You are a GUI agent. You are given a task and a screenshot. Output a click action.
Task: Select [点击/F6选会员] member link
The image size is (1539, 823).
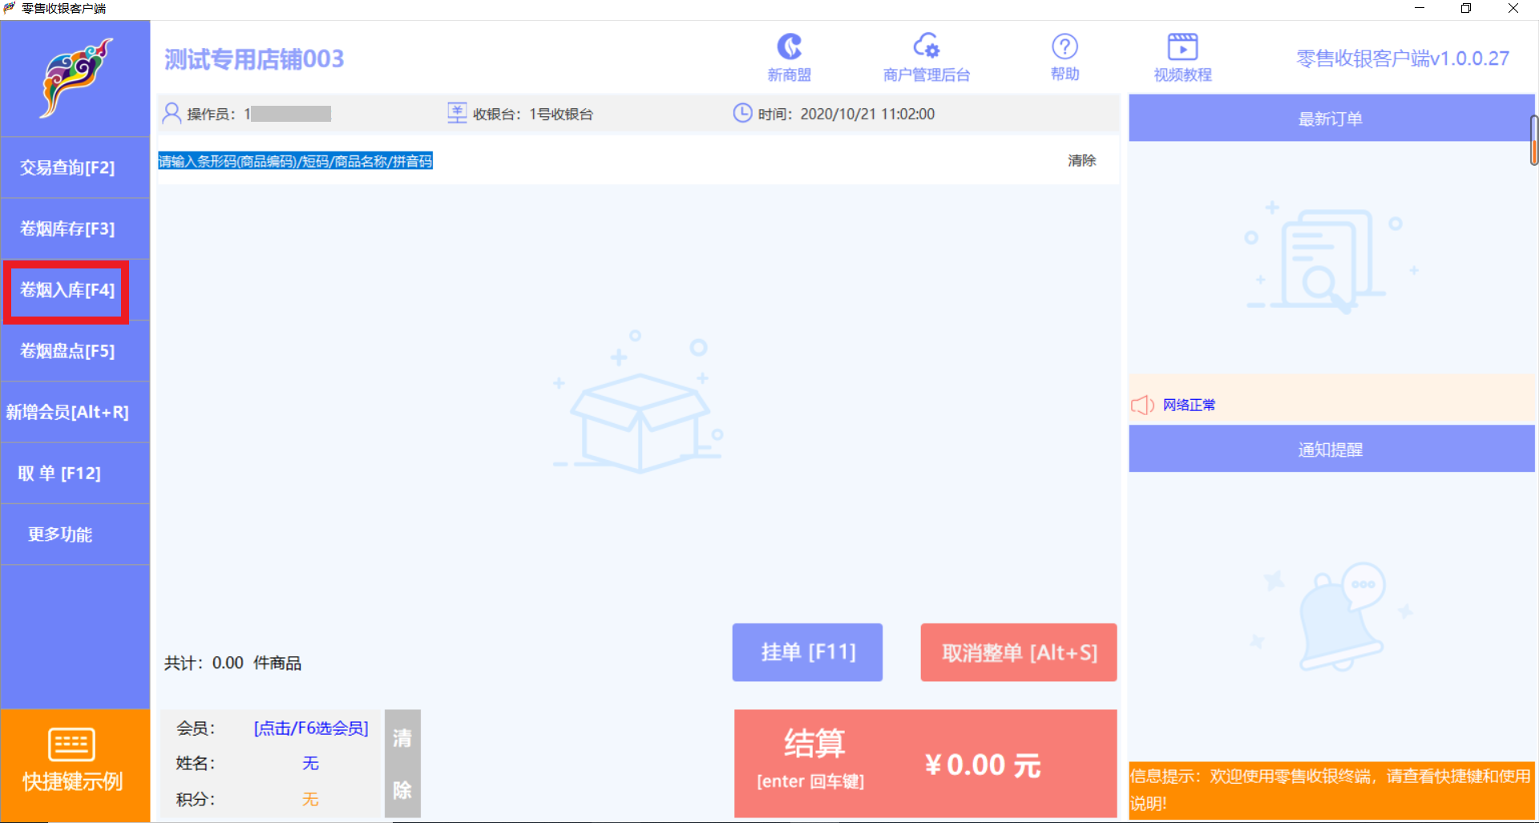click(309, 728)
